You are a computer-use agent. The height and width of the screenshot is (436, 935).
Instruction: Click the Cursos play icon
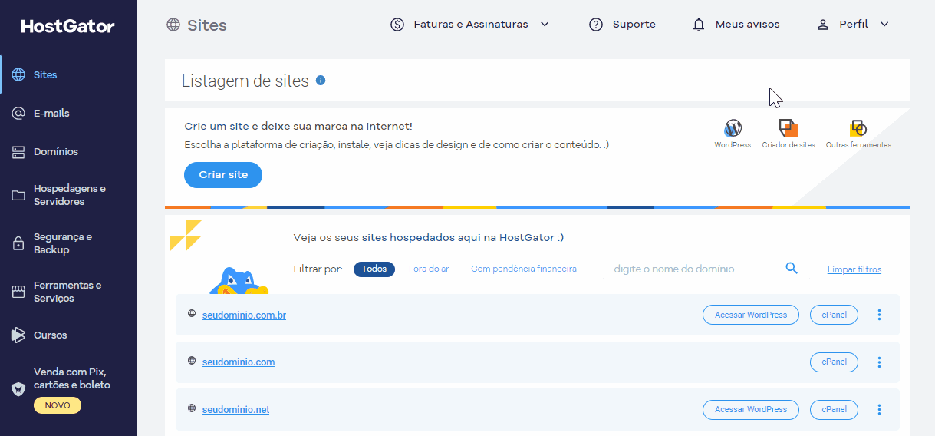tap(18, 335)
